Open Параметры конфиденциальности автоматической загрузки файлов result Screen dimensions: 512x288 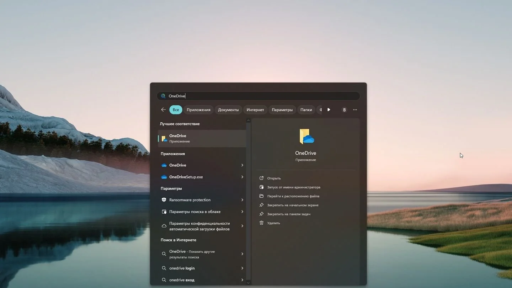point(202,226)
